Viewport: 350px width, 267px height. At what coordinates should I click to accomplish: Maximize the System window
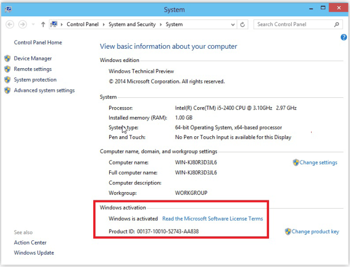[x=323, y=8]
